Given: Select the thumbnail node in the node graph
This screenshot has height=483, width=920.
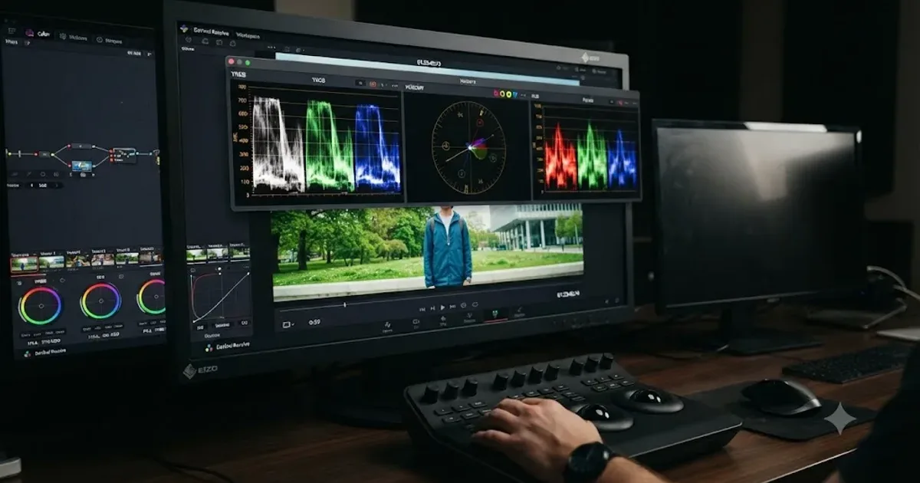Looking at the screenshot, I should point(82,166).
